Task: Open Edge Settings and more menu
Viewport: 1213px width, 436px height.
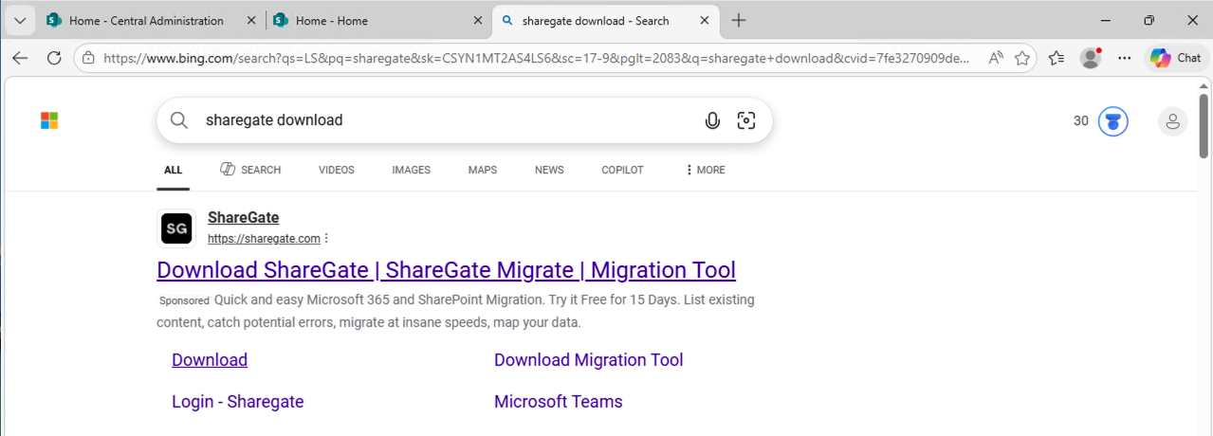Action: click(1125, 58)
